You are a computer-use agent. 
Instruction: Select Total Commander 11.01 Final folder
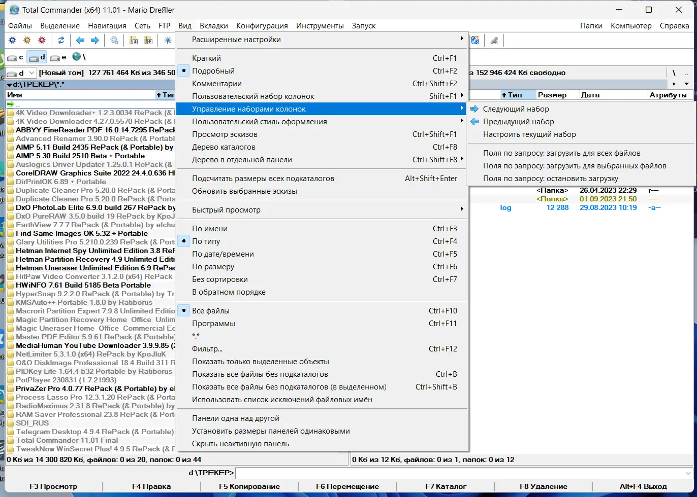pos(91,440)
